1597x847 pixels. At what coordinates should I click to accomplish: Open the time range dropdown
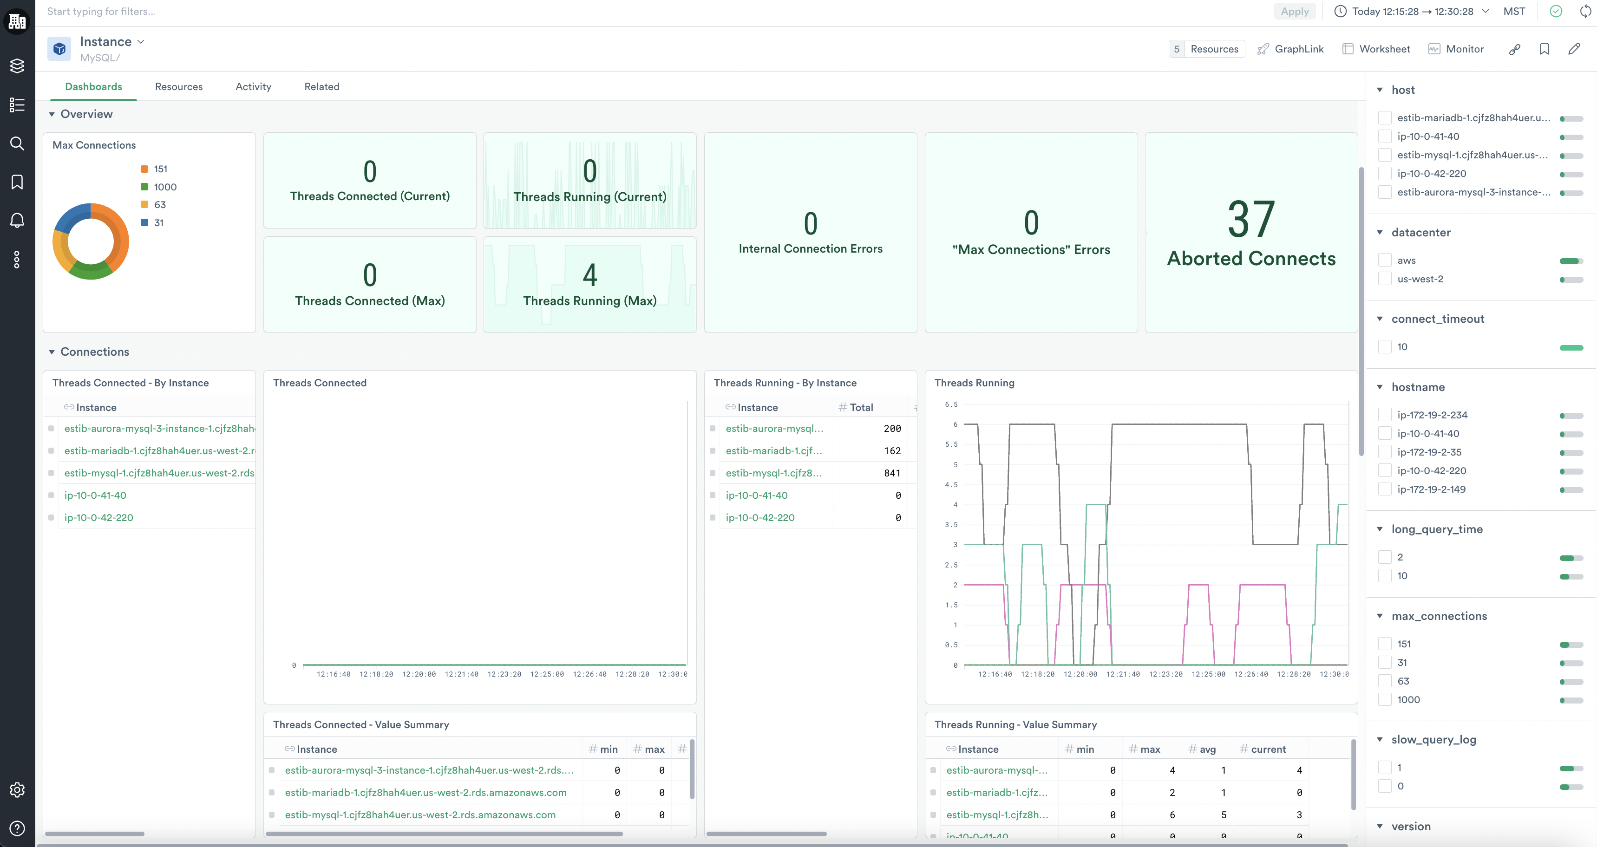tap(1413, 11)
